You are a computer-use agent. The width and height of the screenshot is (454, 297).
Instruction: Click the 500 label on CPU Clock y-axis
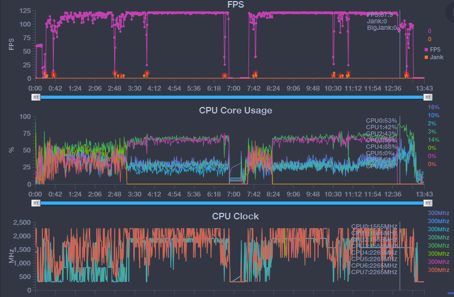click(25, 276)
